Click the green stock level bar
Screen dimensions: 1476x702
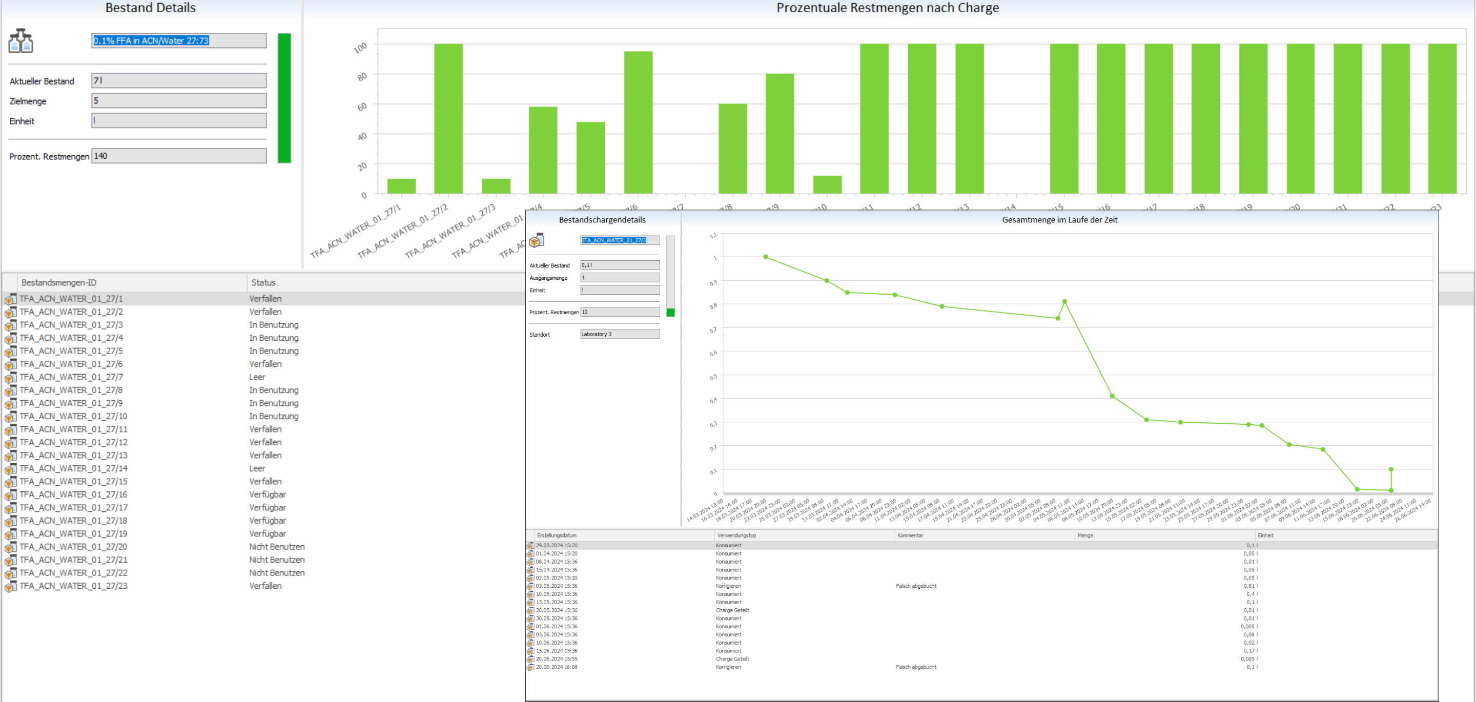(x=284, y=98)
